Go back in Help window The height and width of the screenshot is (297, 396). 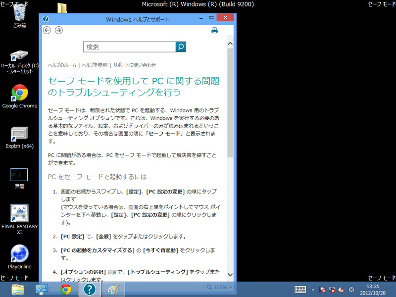tap(47, 30)
